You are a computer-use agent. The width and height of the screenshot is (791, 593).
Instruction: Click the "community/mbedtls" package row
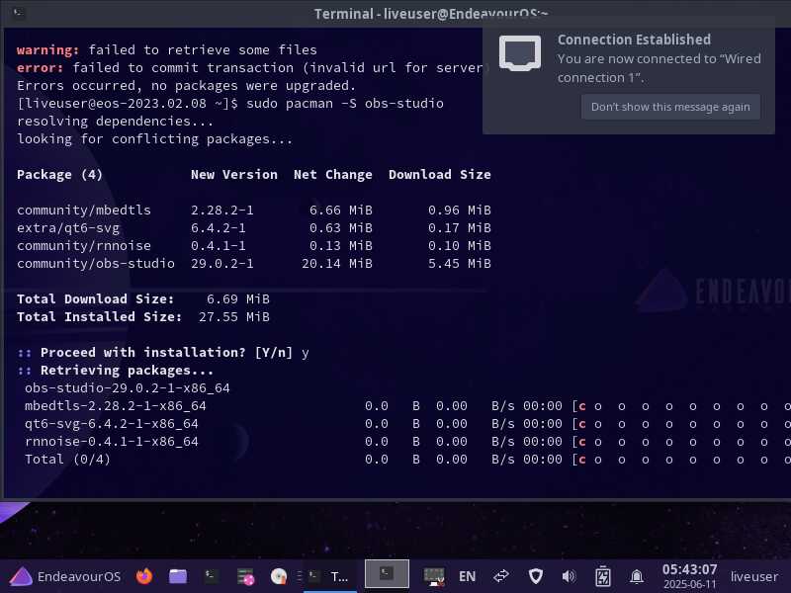[x=254, y=210]
